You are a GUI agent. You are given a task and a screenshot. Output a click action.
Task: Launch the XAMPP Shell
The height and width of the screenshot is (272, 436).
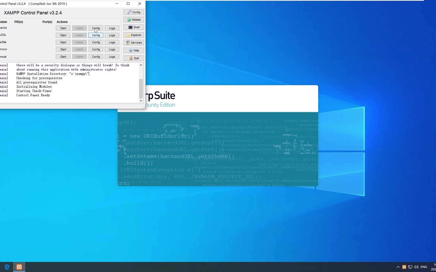tap(133, 27)
